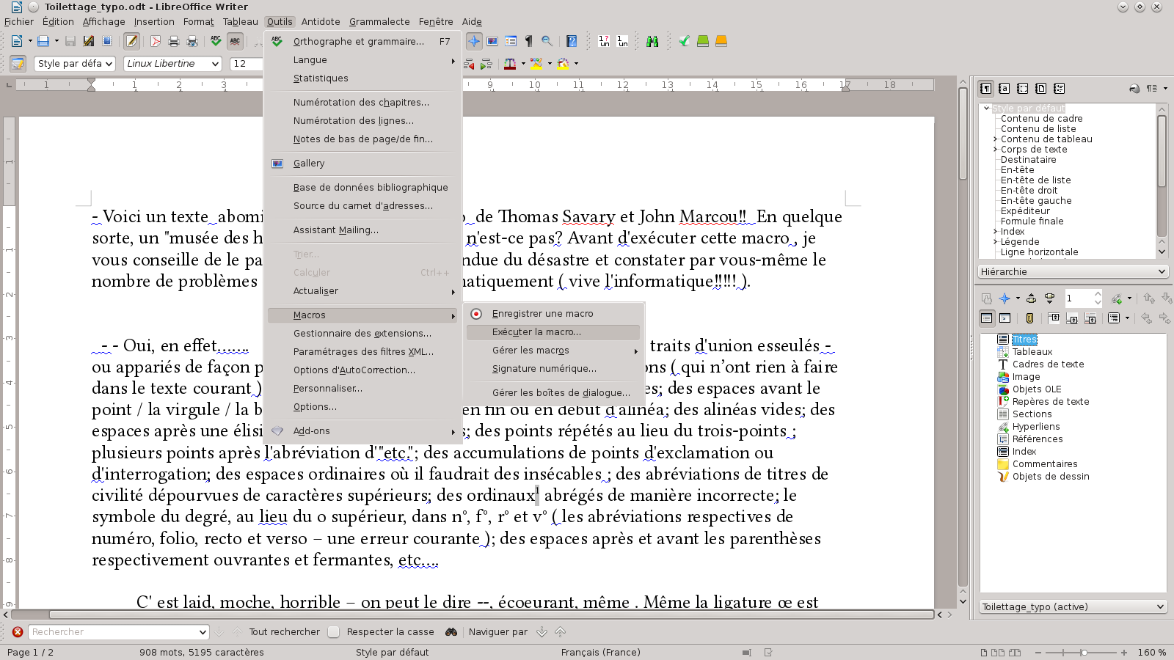Open the Toilettage_typo (active) document dropdown
The image size is (1174, 660).
point(1073,606)
